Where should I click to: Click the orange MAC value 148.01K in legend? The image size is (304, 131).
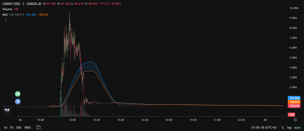43,15
